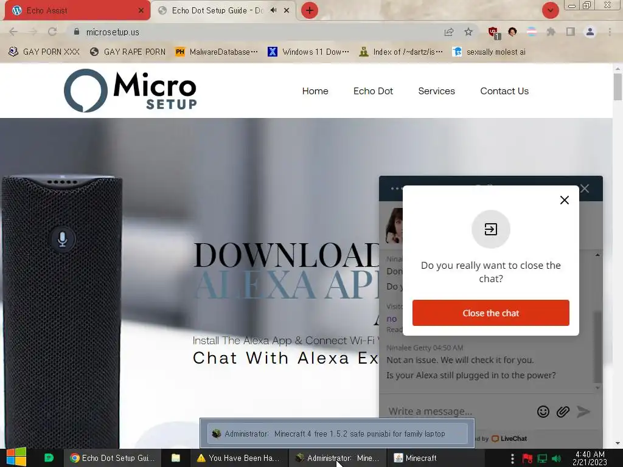Viewport: 623px width, 467px height.
Task: Click the Not an issue chat message
Action: (460, 360)
